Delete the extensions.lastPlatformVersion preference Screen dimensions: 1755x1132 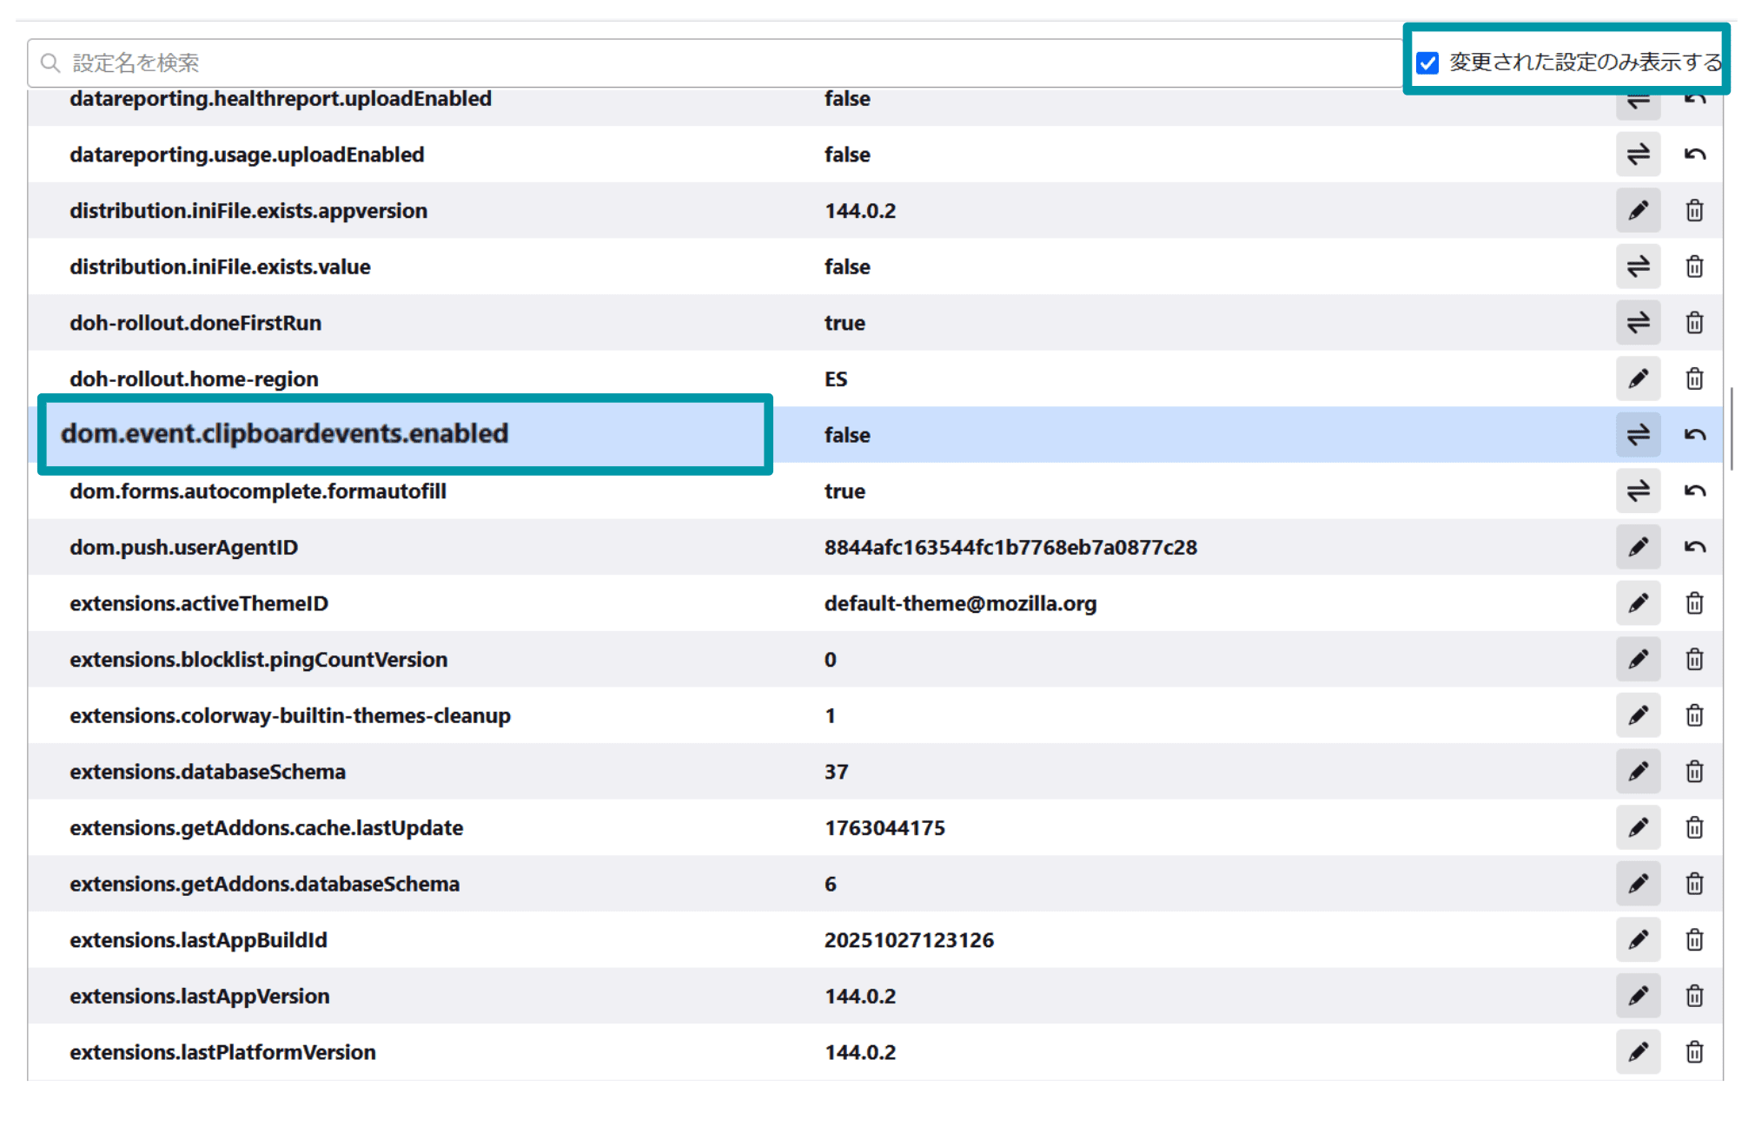(1694, 1051)
